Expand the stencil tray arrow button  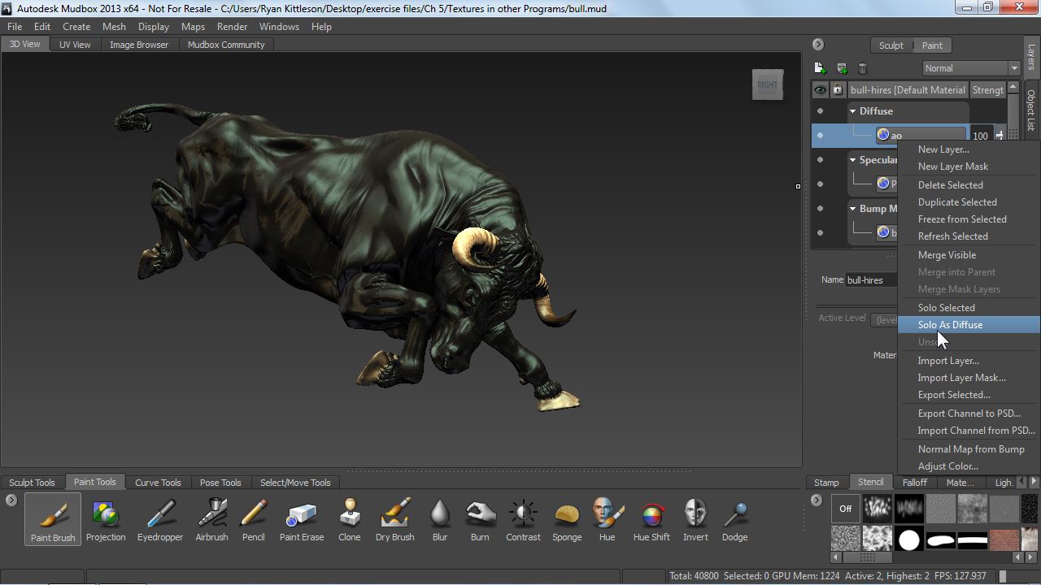click(x=817, y=500)
